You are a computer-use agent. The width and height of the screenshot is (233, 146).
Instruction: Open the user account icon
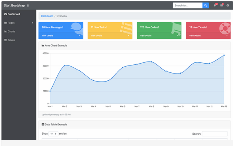pos(228,5)
